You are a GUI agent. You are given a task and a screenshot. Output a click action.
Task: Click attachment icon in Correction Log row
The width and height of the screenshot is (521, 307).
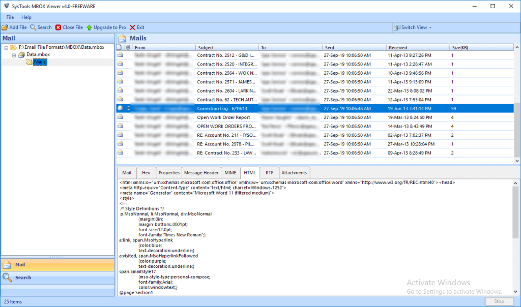point(128,108)
